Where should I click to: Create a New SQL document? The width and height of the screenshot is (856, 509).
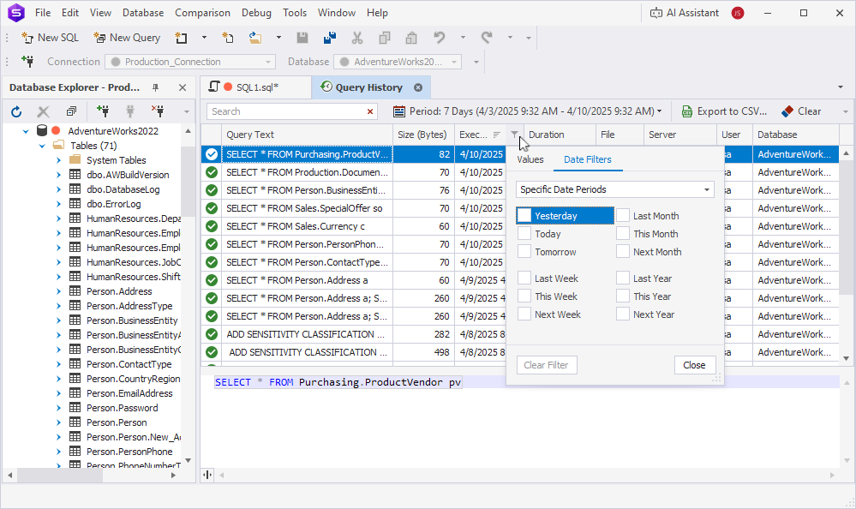[x=49, y=38]
